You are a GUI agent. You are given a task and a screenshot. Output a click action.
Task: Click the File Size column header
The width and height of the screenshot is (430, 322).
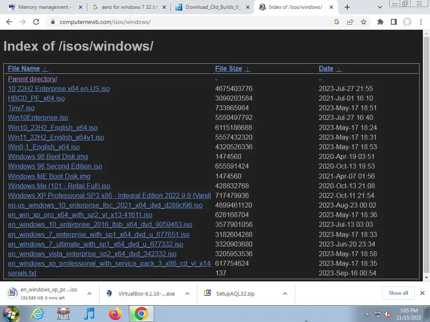pyautogui.click(x=228, y=68)
